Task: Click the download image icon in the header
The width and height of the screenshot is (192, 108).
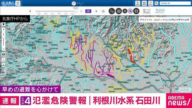Action: click(x=138, y=3)
